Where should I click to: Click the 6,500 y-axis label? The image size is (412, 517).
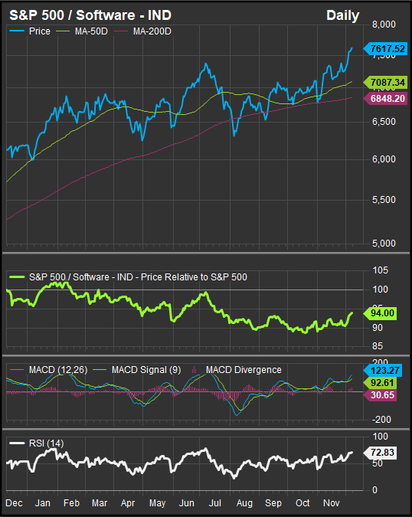[x=384, y=122]
